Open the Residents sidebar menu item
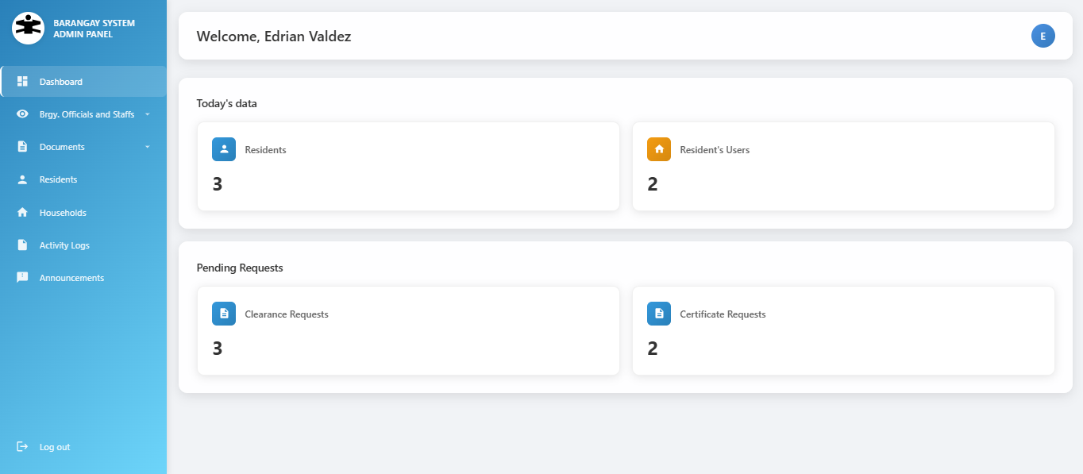The height and width of the screenshot is (474, 1083). (x=58, y=179)
